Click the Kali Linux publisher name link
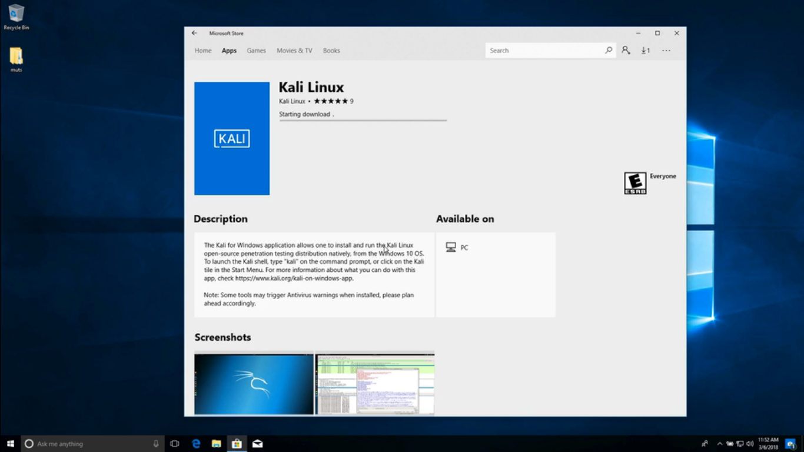804x452 pixels. pyautogui.click(x=291, y=101)
